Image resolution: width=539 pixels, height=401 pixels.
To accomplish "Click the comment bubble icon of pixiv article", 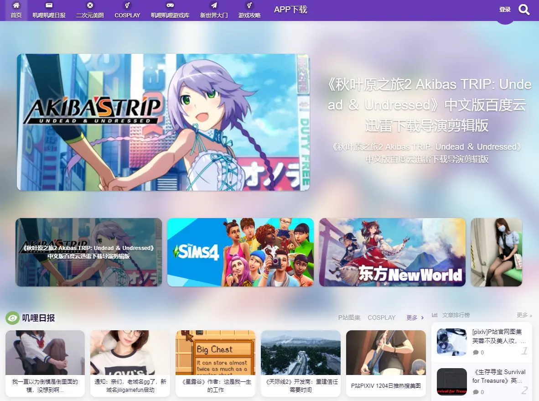I will click(x=476, y=353).
